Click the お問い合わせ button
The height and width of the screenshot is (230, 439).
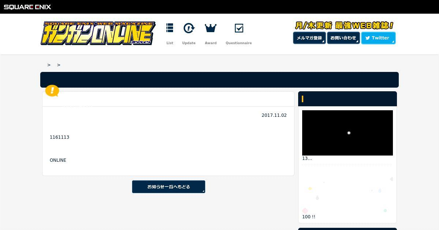click(344, 38)
